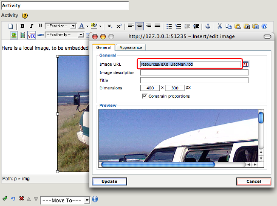The image size is (277, 206).
Task: Expand the highlight color dropdown arrow
Action: pos(100,26)
